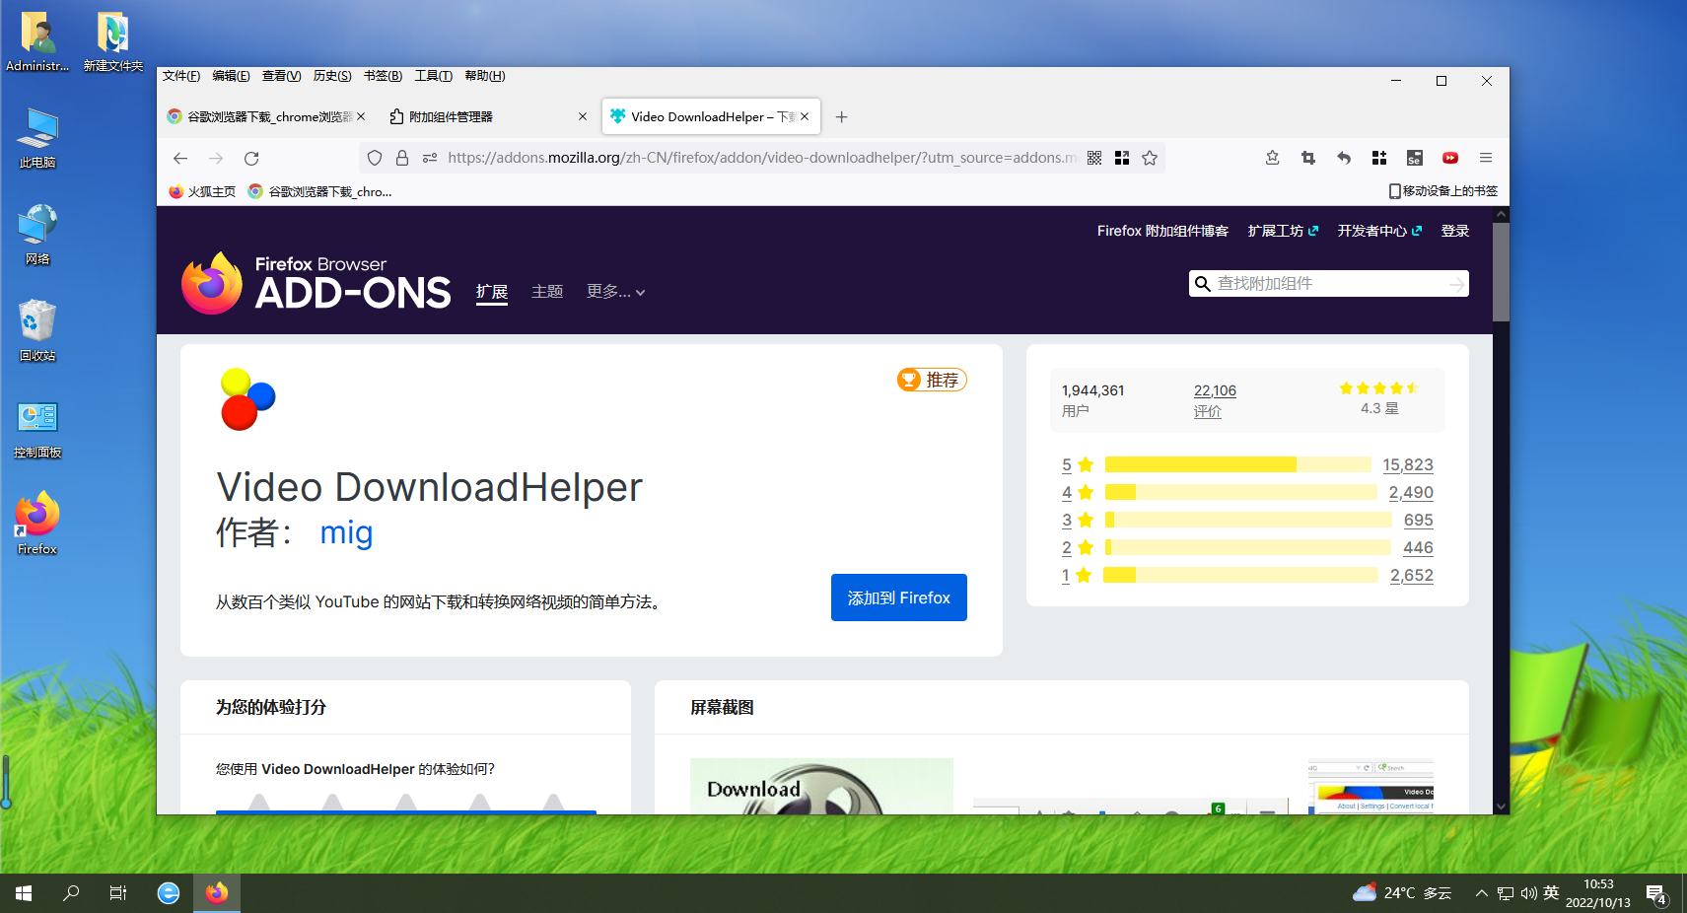This screenshot has height=913, width=1687.
Task: Open the 文件 menu
Action: (181, 76)
